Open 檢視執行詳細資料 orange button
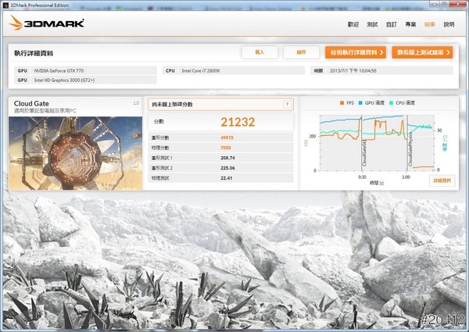 click(356, 52)
